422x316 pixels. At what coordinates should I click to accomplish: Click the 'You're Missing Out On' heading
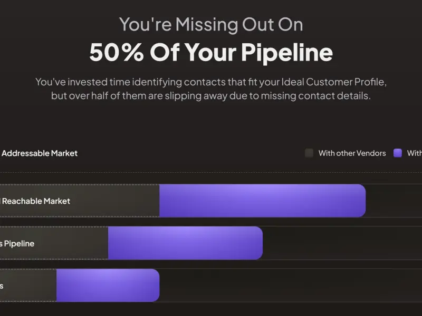coord(211,24)
